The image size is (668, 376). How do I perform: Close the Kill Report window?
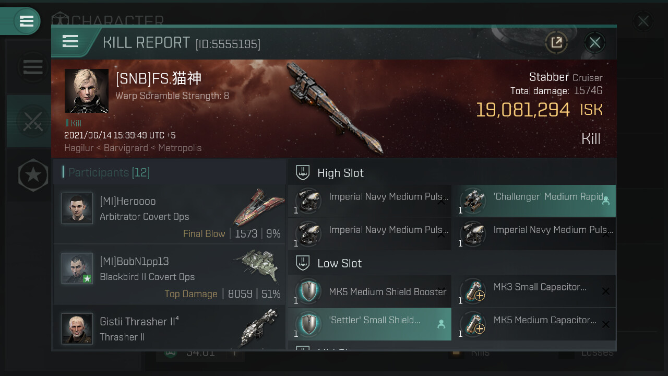coord(595,42)
